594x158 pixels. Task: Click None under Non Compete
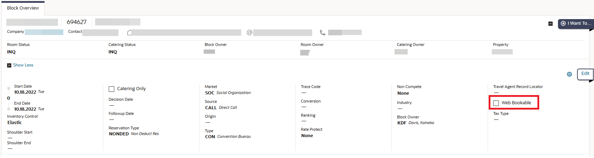(x=403, y=93)
